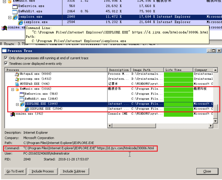Click Console IME description for conime.exe

[x=118, y=114]
